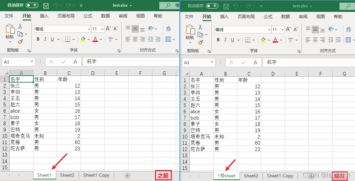Screen dimensions: 355x181
Task: Click Center align icon in left window
Action: [x=135, y=39]
